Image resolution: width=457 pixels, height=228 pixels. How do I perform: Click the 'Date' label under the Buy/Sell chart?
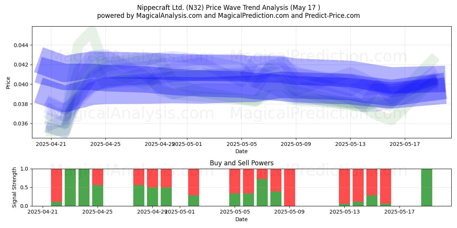click(241, 219)
